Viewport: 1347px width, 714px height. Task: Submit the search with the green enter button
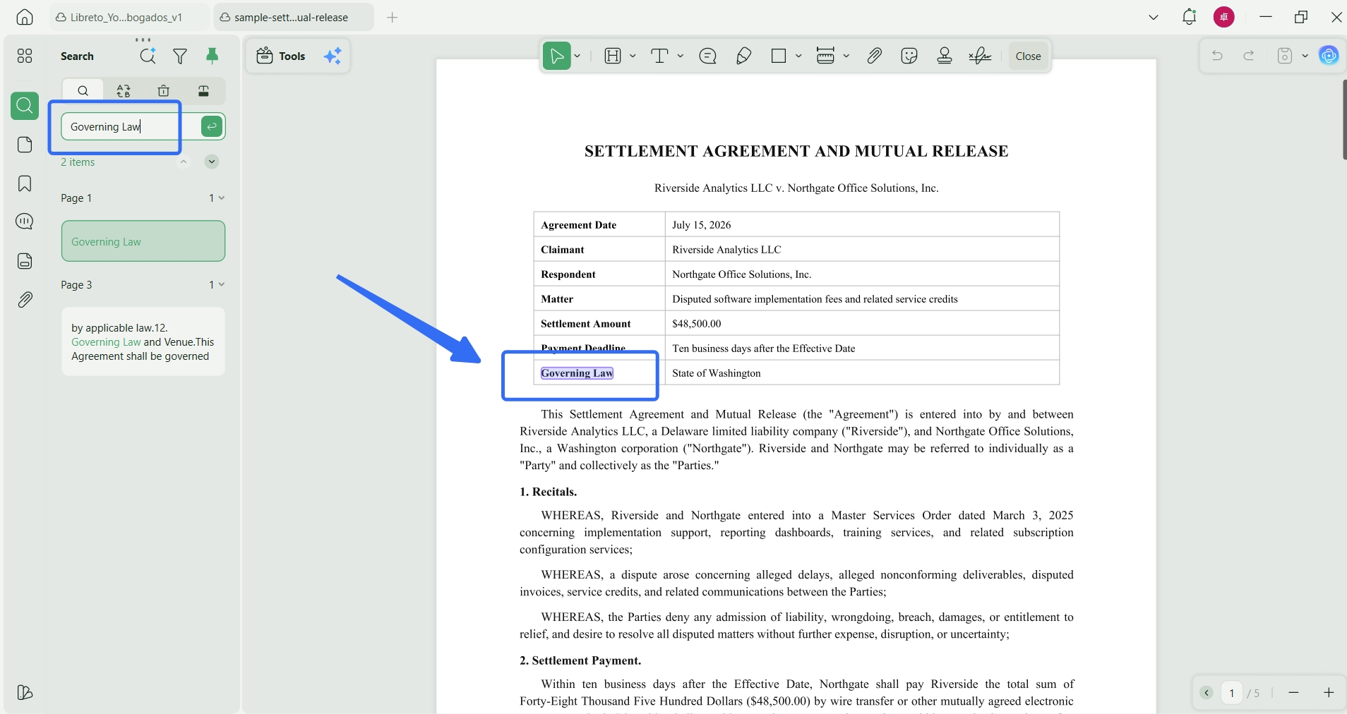(x=212, y=126)
